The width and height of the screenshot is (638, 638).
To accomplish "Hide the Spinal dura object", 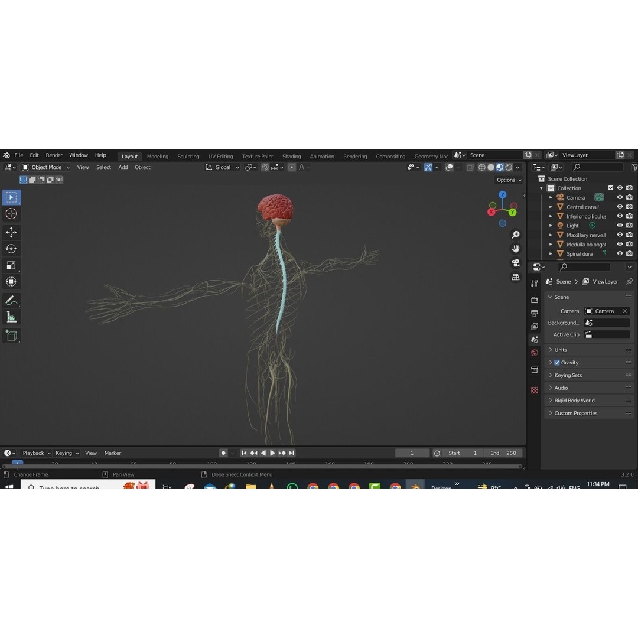I will 620,253.
